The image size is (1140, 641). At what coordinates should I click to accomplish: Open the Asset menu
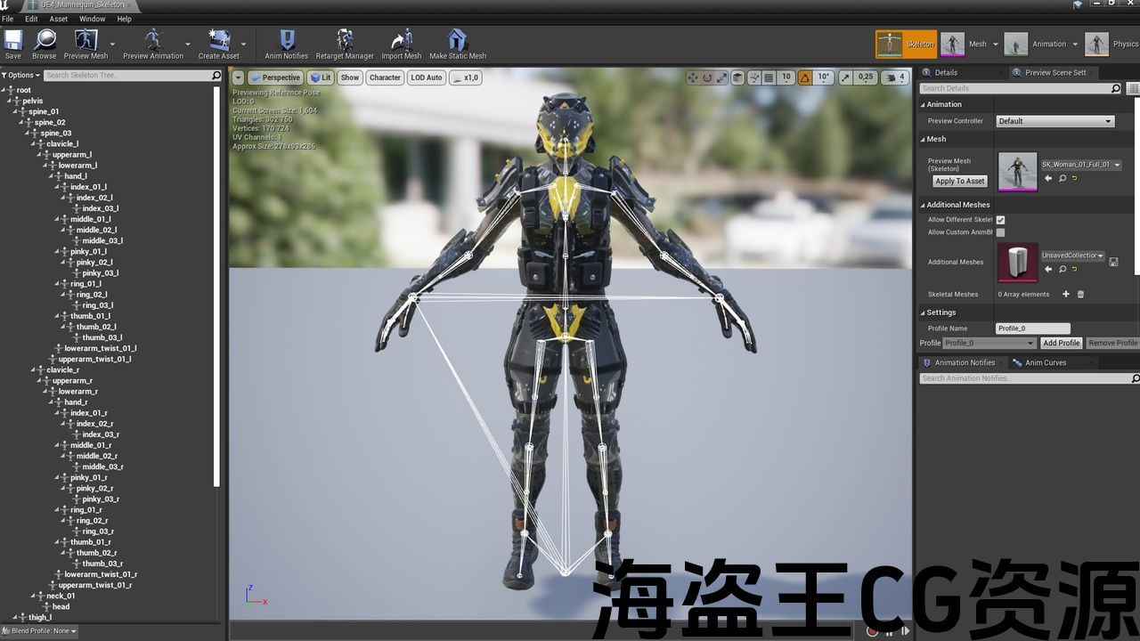59,19
